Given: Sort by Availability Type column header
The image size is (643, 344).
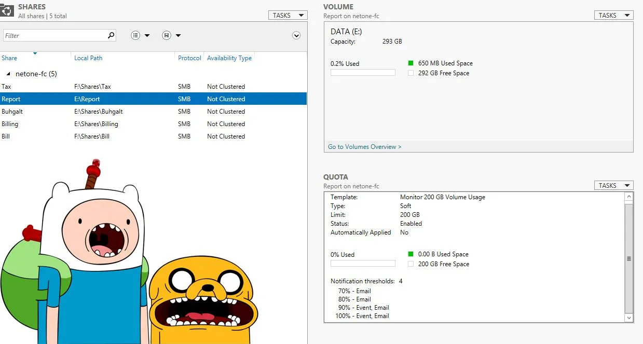Looking at the screenshot, I should (229, 58).
